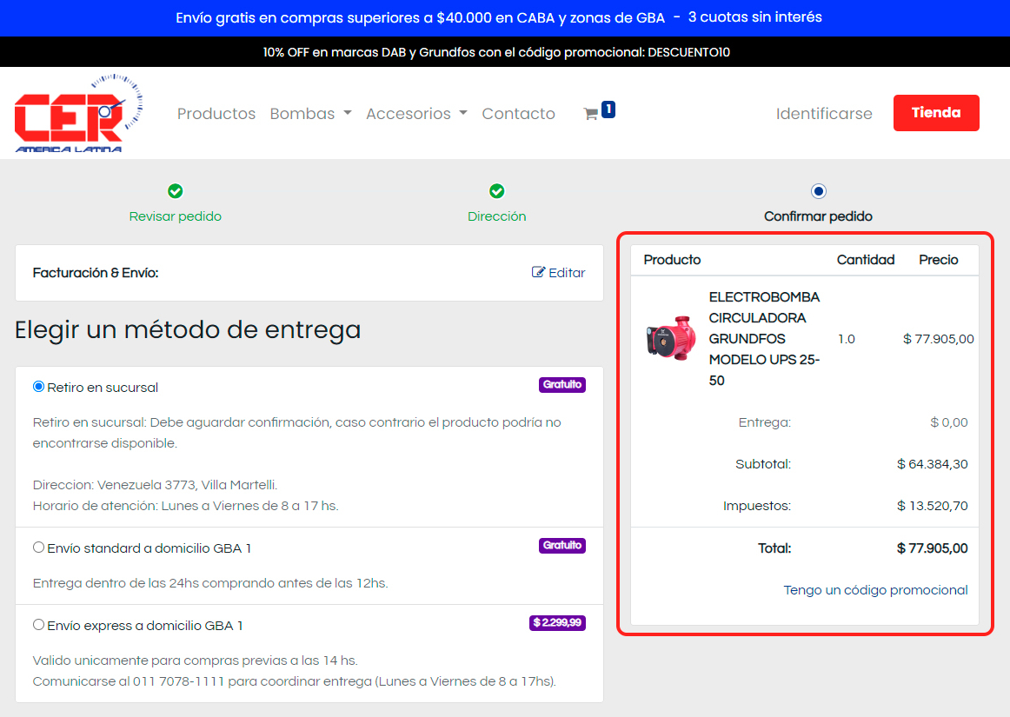Open Tengo un código promocional link
Viewport: 1010px width, 717px height.
[875, 590]
